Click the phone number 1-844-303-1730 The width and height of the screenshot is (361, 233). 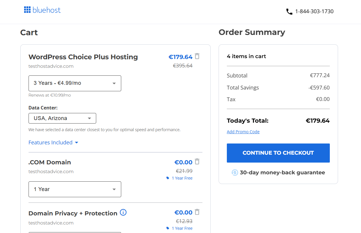pyautogui.click(x=314, y=11)
